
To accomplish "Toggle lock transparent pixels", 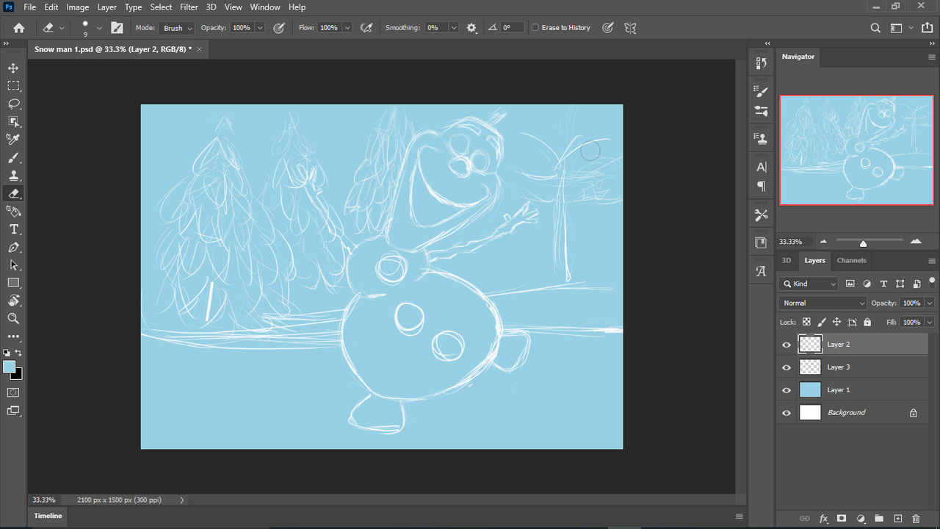I will click(806, 322).
